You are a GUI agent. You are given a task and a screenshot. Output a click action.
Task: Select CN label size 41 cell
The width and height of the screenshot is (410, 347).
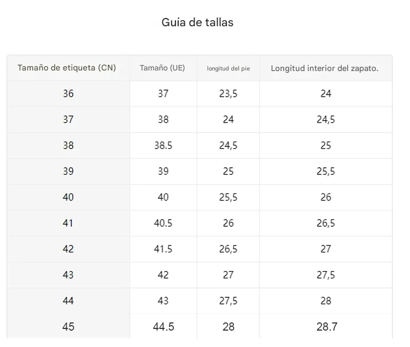point(68,223)
